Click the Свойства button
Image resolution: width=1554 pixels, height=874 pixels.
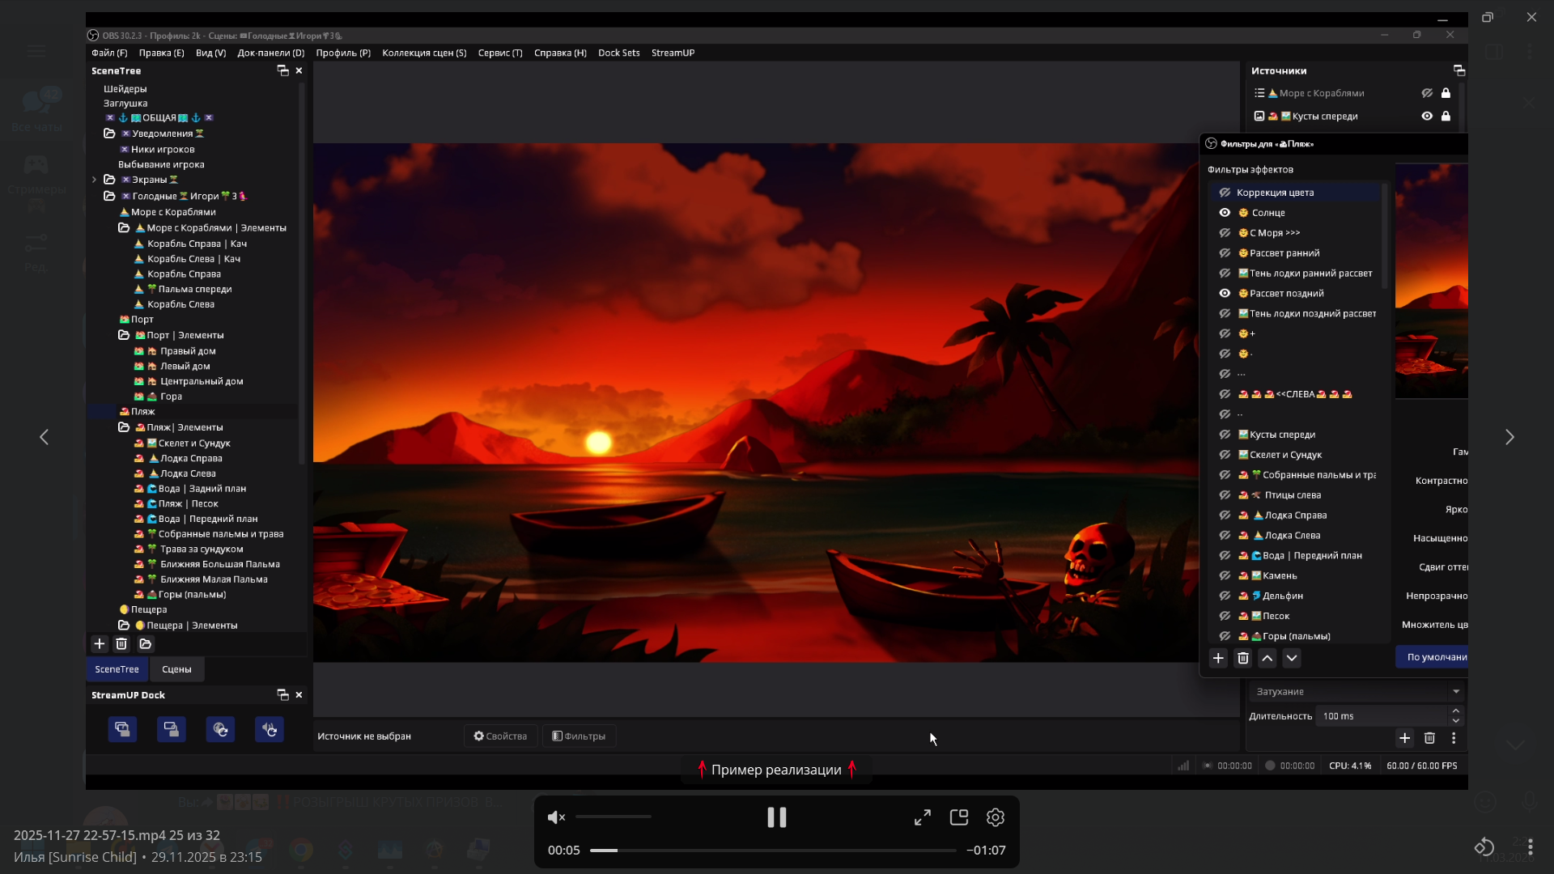tap(500, 736)
